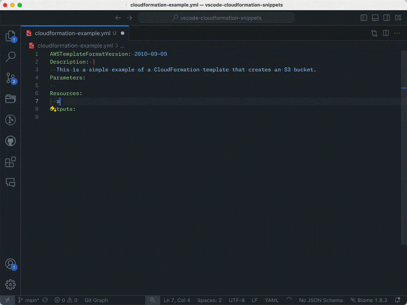Screen dimensions: 407x305
Task: Open the Manage gear menu
Action: [10, 285]
